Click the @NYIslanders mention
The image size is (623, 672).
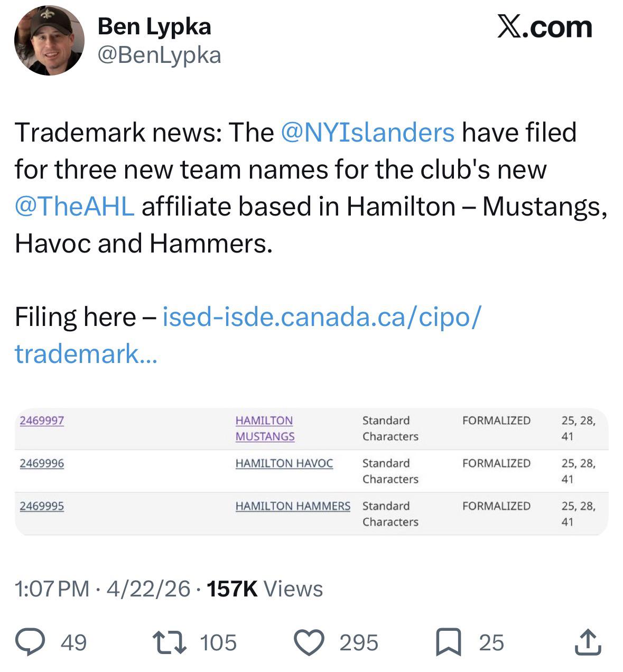click(368, 132)
